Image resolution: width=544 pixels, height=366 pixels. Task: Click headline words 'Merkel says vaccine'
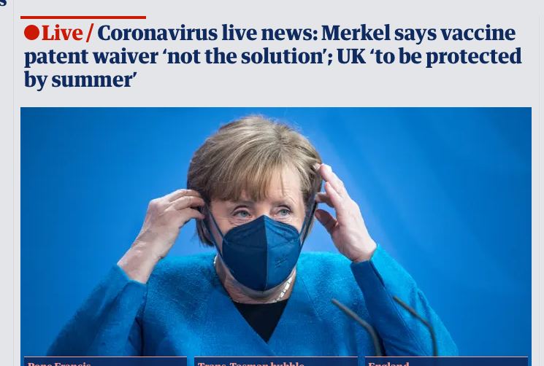[x=418, y=34]
